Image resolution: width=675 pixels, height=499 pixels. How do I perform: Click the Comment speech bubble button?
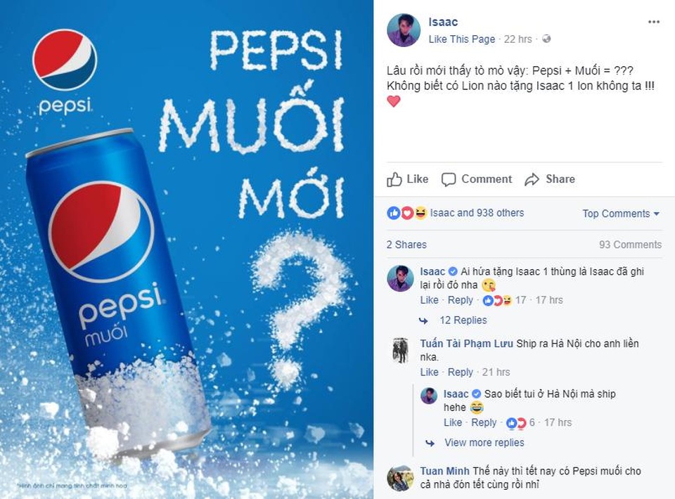tap(477, 179)
